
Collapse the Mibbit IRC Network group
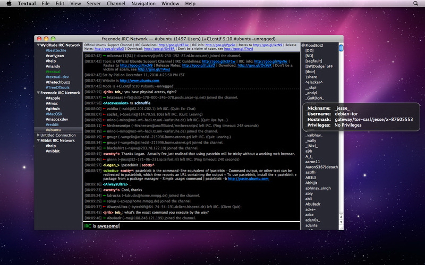[38, 140]
